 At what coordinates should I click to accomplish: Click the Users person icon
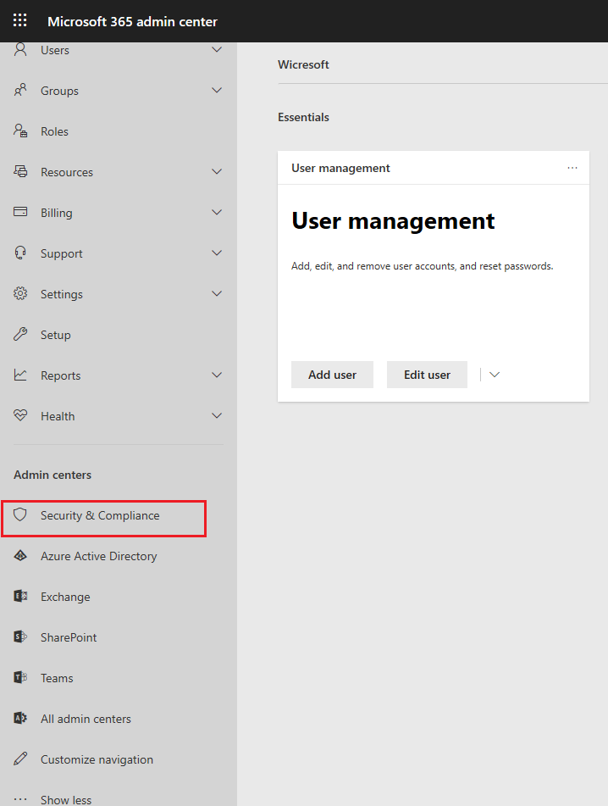click(20, 49)
